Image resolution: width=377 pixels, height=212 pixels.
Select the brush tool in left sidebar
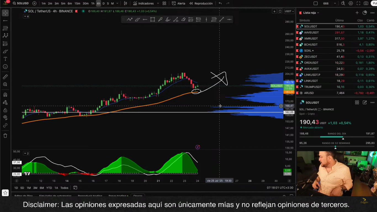point(5,51)
